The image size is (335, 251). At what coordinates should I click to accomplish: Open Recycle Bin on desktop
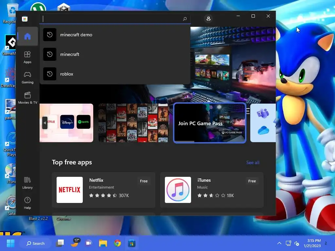10,14
